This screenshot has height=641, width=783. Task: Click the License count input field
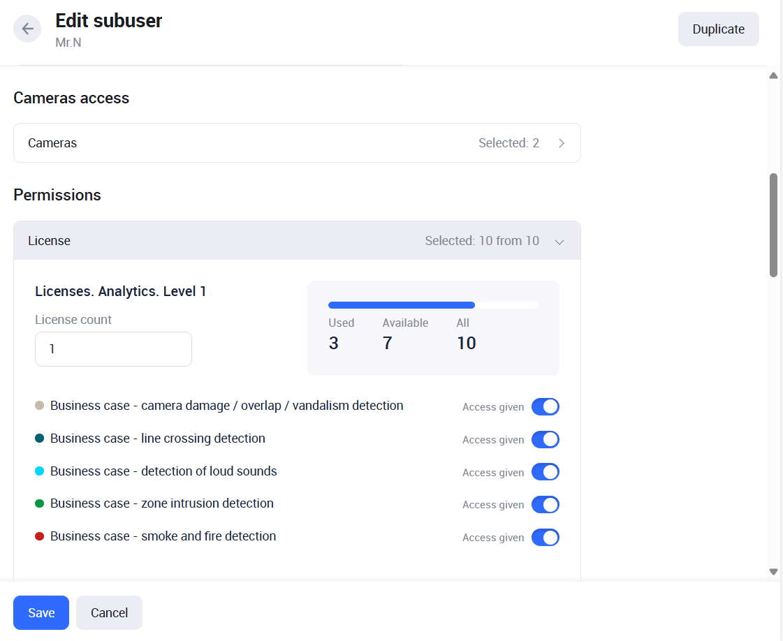pos(113,349)
